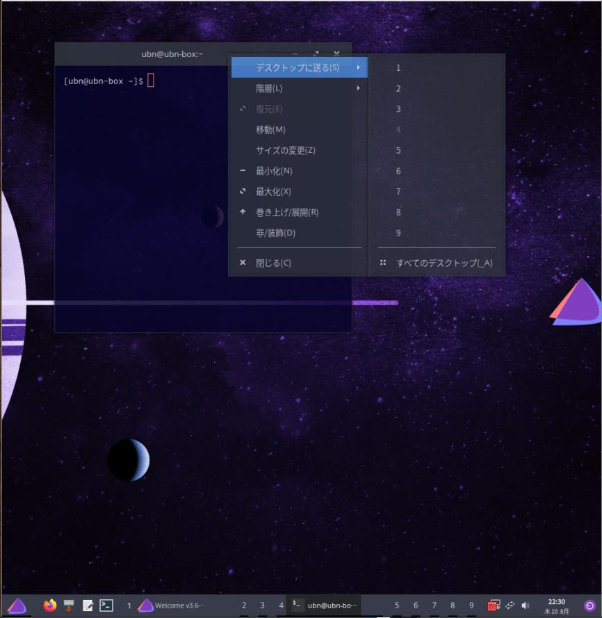Switch to workspace 7 in taskbar
This screenshot has height=618, width=602.
pos(434,605)
